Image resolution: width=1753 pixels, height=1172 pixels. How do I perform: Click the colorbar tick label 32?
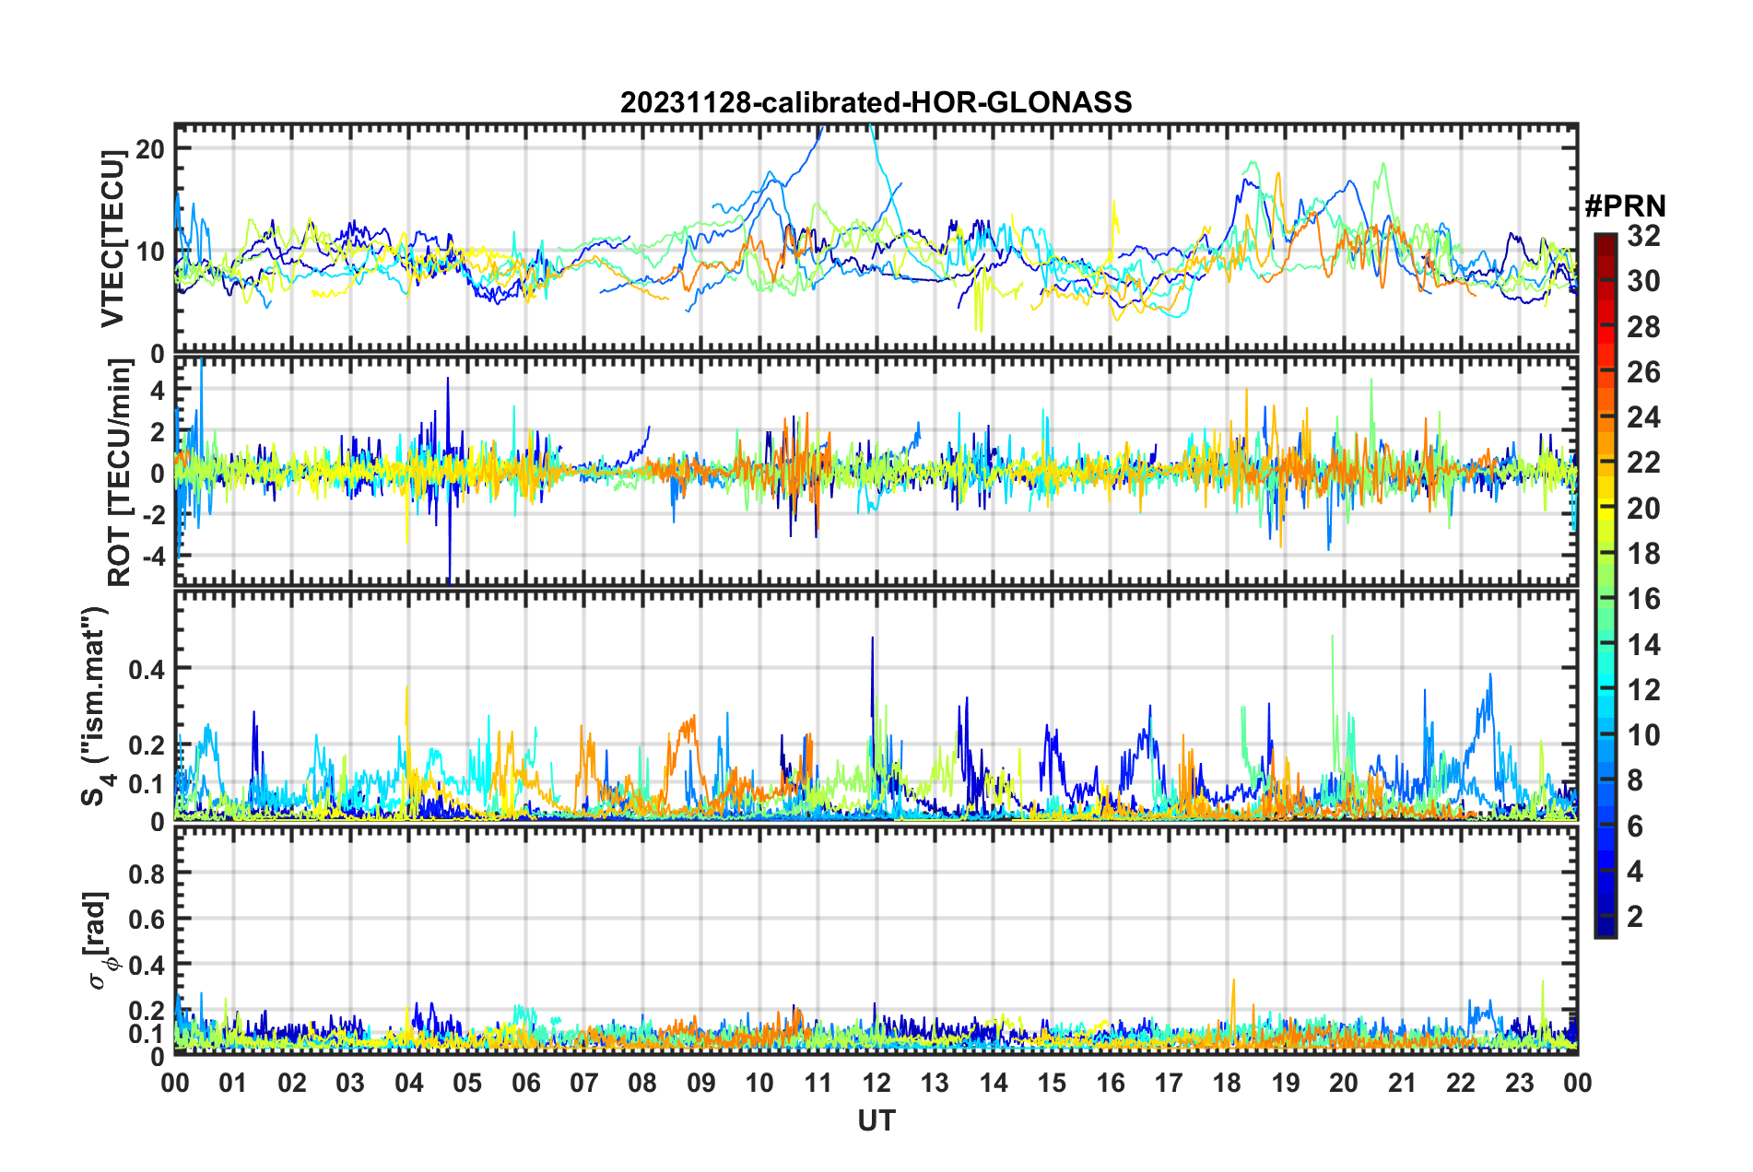1644,236
